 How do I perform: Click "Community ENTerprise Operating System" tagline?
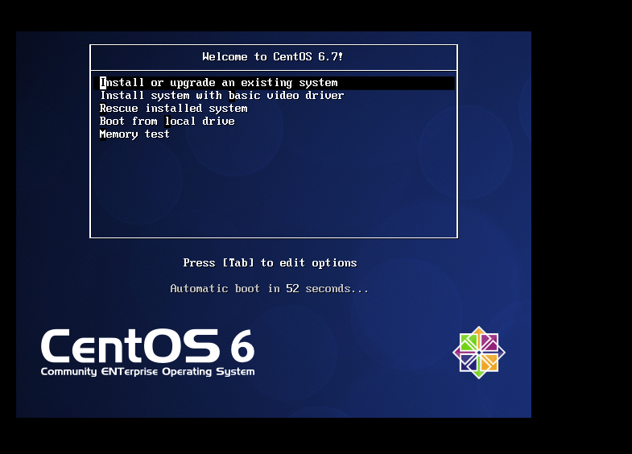pyautogui.click(x=147, y=371)
